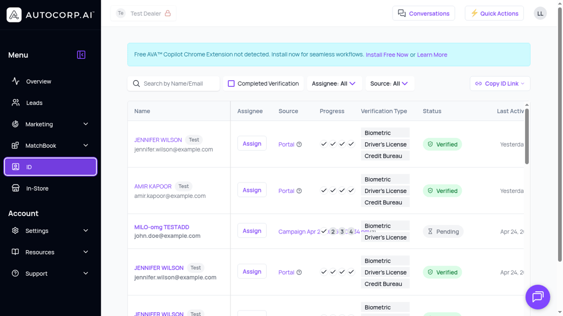Click the Status column header

pos(432,111)
